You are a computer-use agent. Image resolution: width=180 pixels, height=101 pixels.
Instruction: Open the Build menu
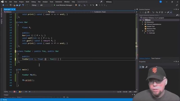28,2
